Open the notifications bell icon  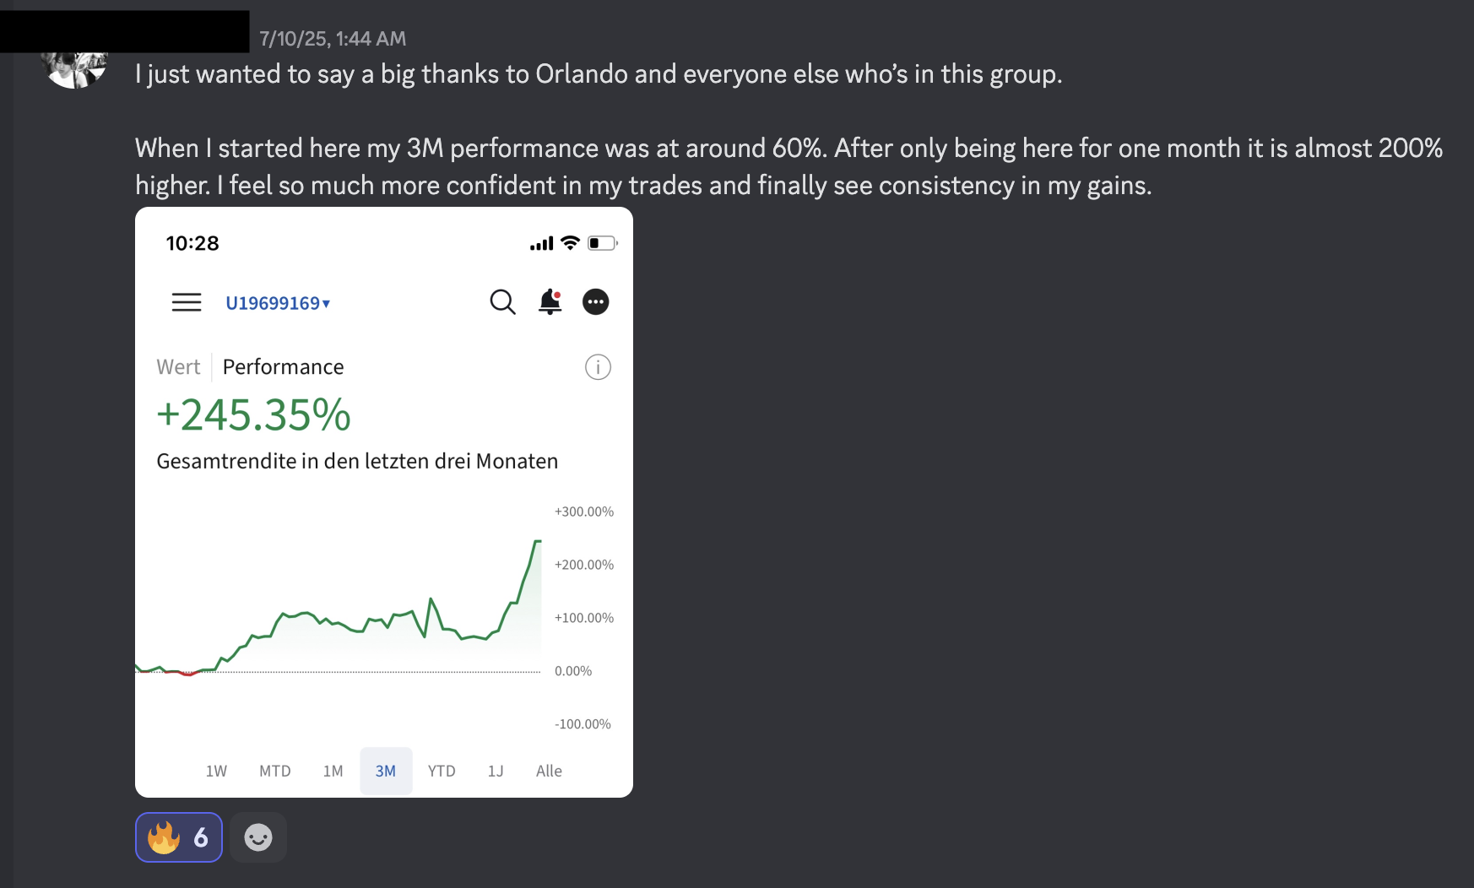pyautogui.click(x=550, y=301)
